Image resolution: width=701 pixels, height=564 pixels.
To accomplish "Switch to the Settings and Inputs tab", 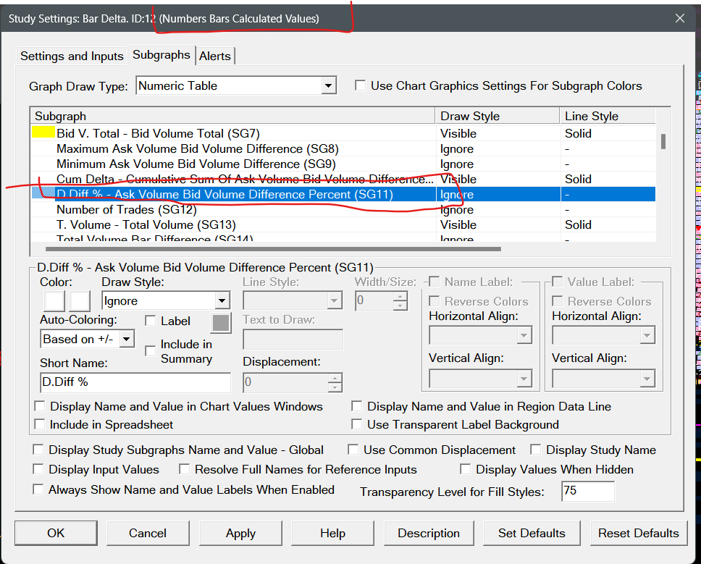I will click(72, 56).
